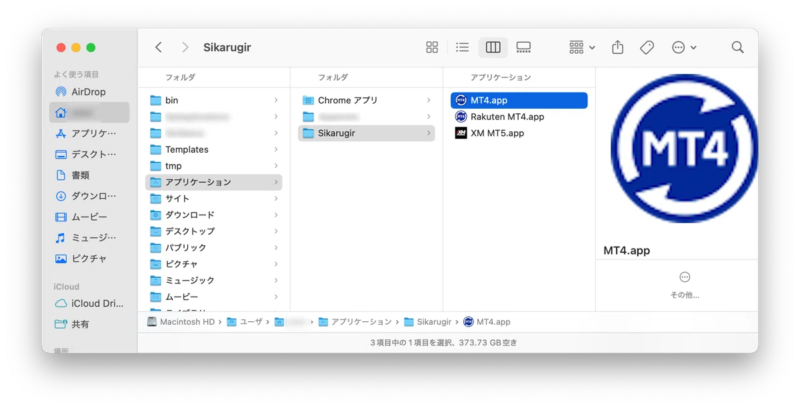
Task: Go back with the left chevron button
Action: point(159,47)
